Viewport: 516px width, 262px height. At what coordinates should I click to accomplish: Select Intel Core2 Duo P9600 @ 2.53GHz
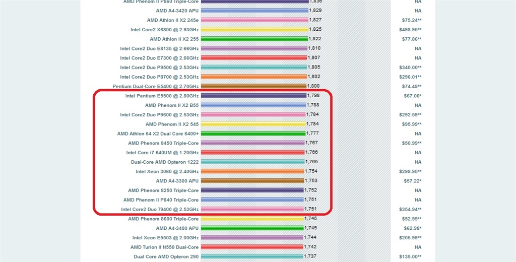tap(159, 115)
